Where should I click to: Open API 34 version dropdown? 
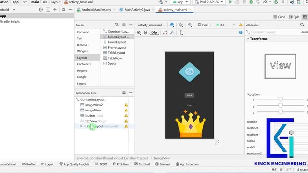pos(221,25)
